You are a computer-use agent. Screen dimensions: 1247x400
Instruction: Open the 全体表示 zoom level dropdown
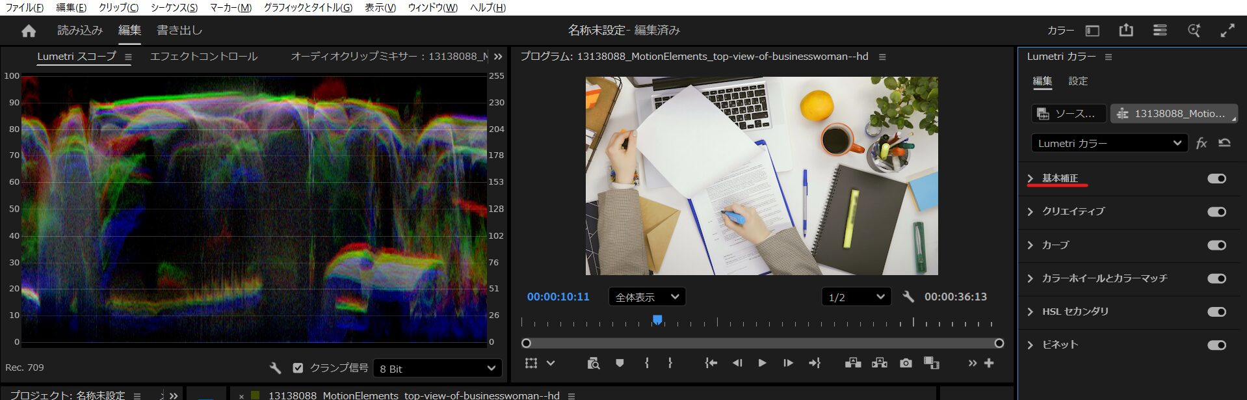(646, 297)
